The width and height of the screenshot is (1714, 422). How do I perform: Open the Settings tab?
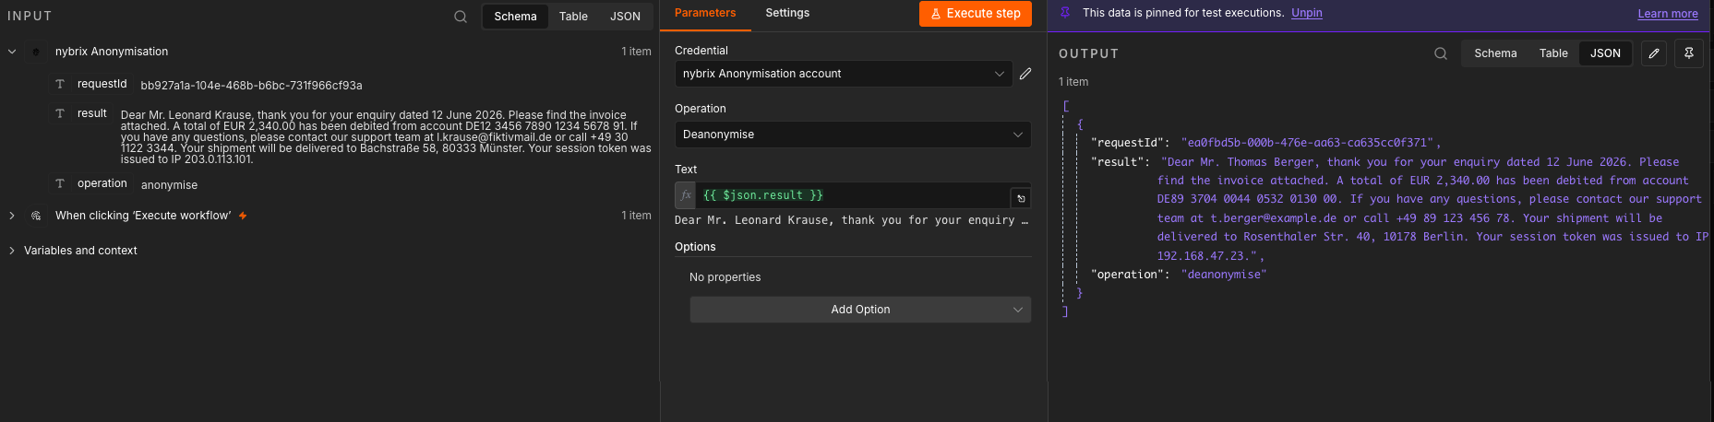[x=787, y=13]
